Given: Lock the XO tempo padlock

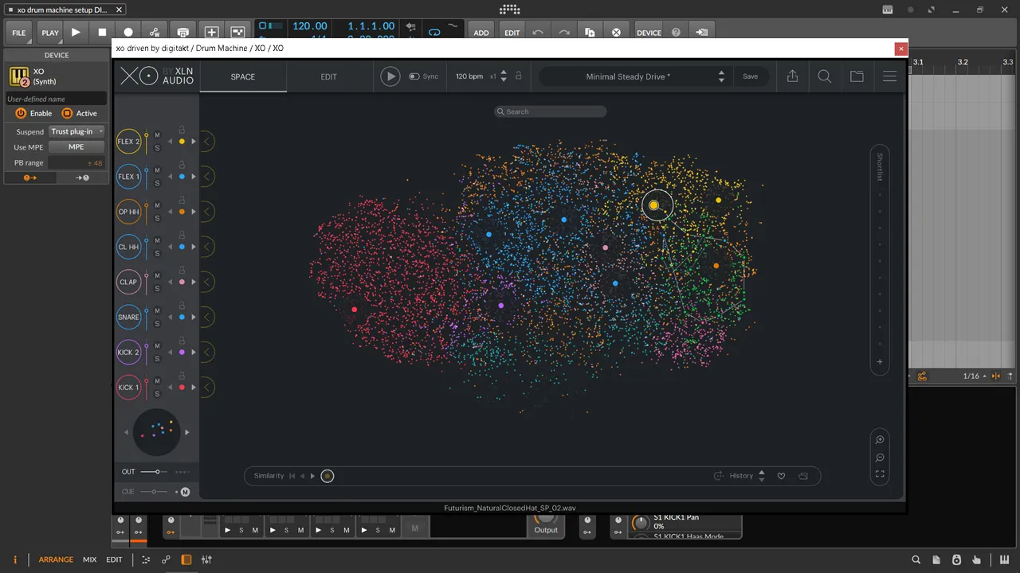Looking at the screenshot, I should (519, 76).
